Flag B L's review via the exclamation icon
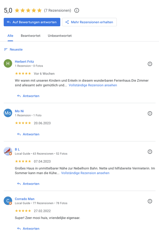Viewport: 159px width, 234px height. pyautogui.click(x=150, y=152)
